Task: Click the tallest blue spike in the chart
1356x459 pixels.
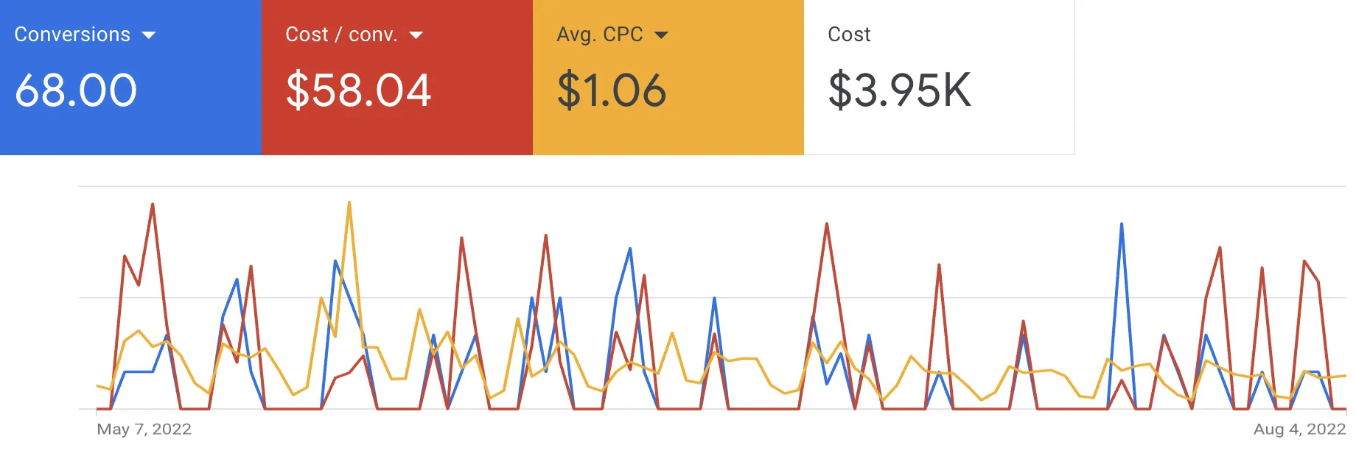Action: (1122, 224)
